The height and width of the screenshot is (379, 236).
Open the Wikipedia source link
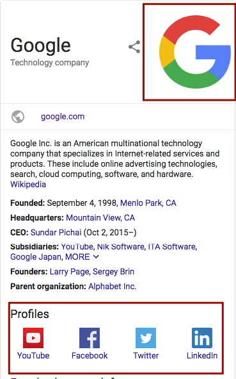point(28,185)
